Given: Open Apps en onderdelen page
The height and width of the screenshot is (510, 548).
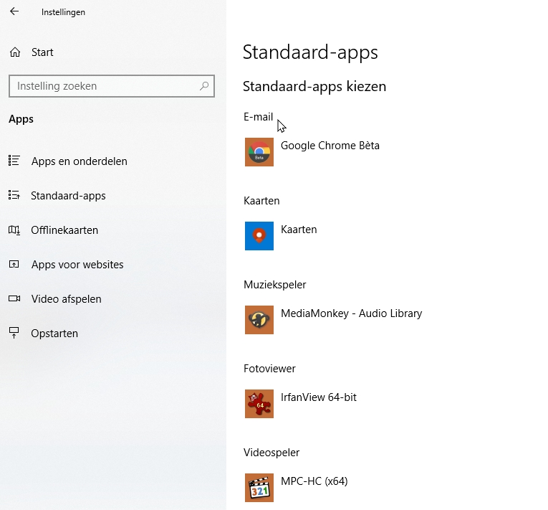Looking at the screenshot, I should click(79, 161).
